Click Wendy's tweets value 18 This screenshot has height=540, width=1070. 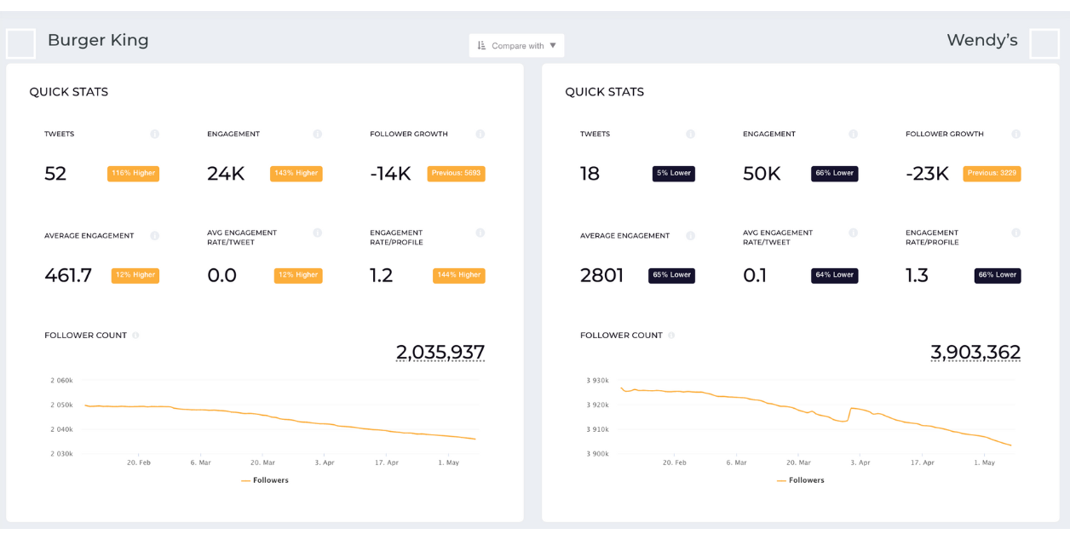point(590,174)
